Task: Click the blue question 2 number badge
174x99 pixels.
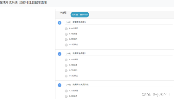Action: [59, 54]
